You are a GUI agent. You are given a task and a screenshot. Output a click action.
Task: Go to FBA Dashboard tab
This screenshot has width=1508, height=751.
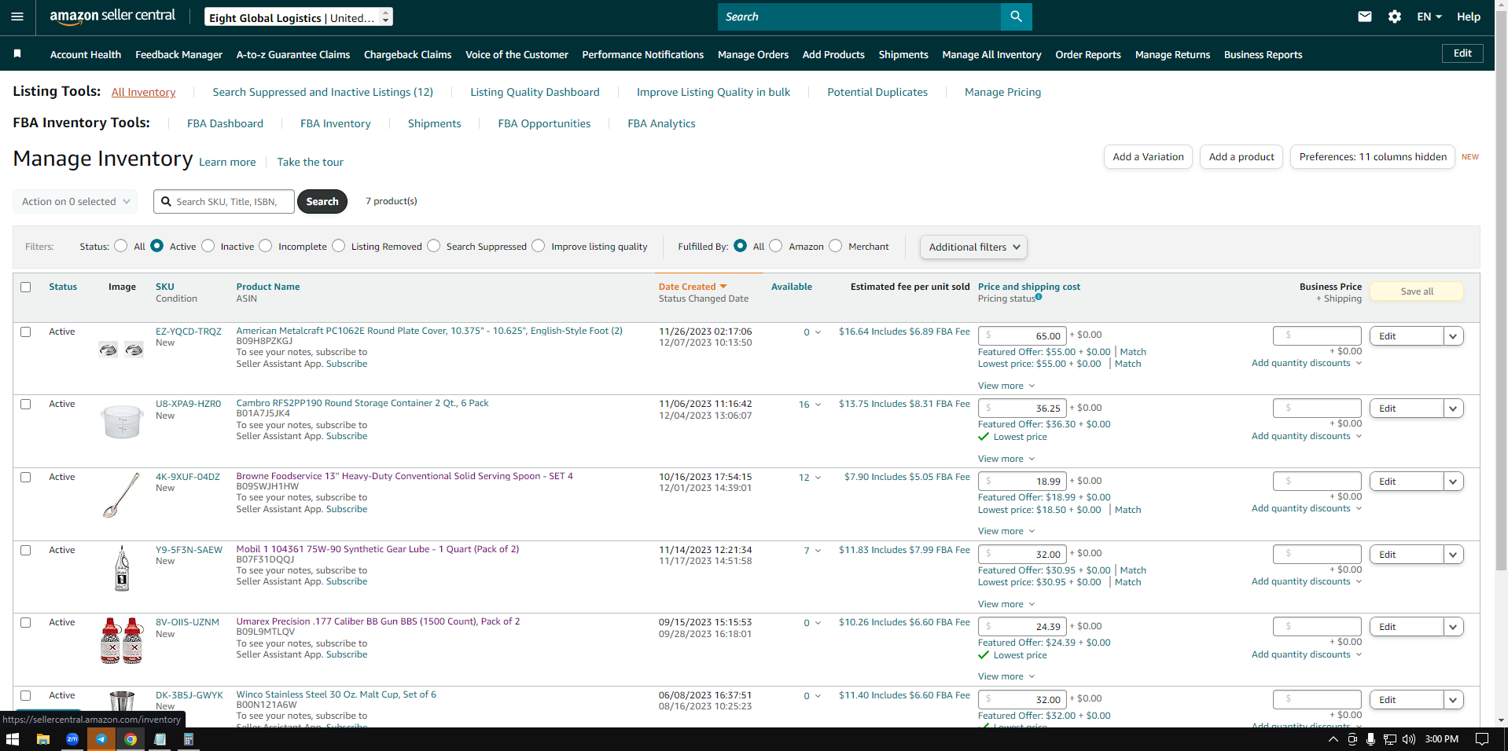pos(225,123)
